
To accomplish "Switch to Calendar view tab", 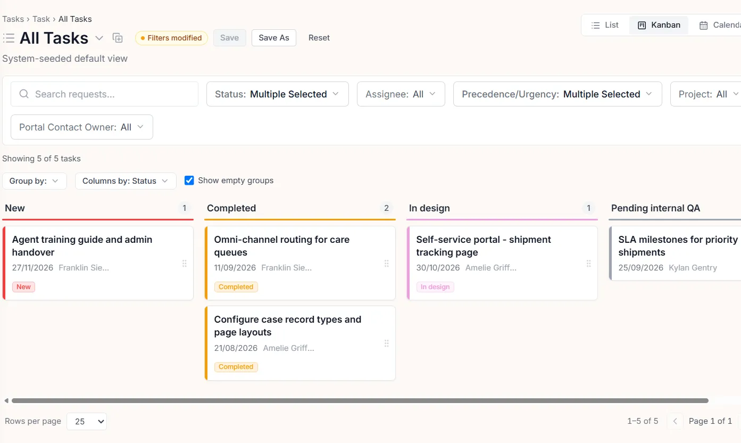I will point(719,25).
